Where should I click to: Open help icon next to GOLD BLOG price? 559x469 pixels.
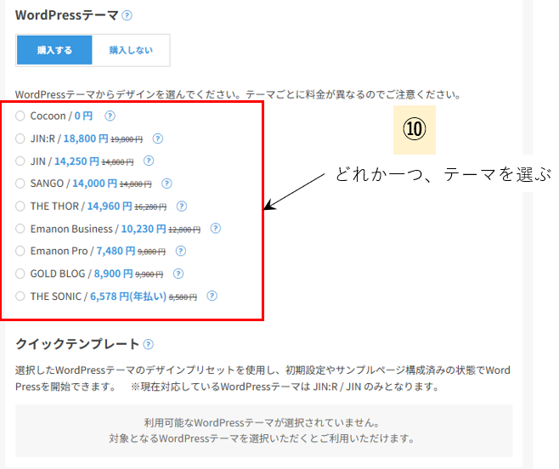click(x=178, y=274)
